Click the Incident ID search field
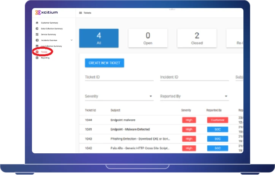 tap(194, 77)
